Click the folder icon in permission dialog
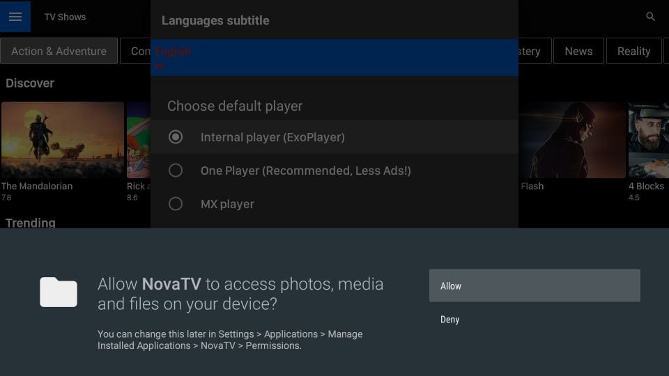 coord(59,292)
